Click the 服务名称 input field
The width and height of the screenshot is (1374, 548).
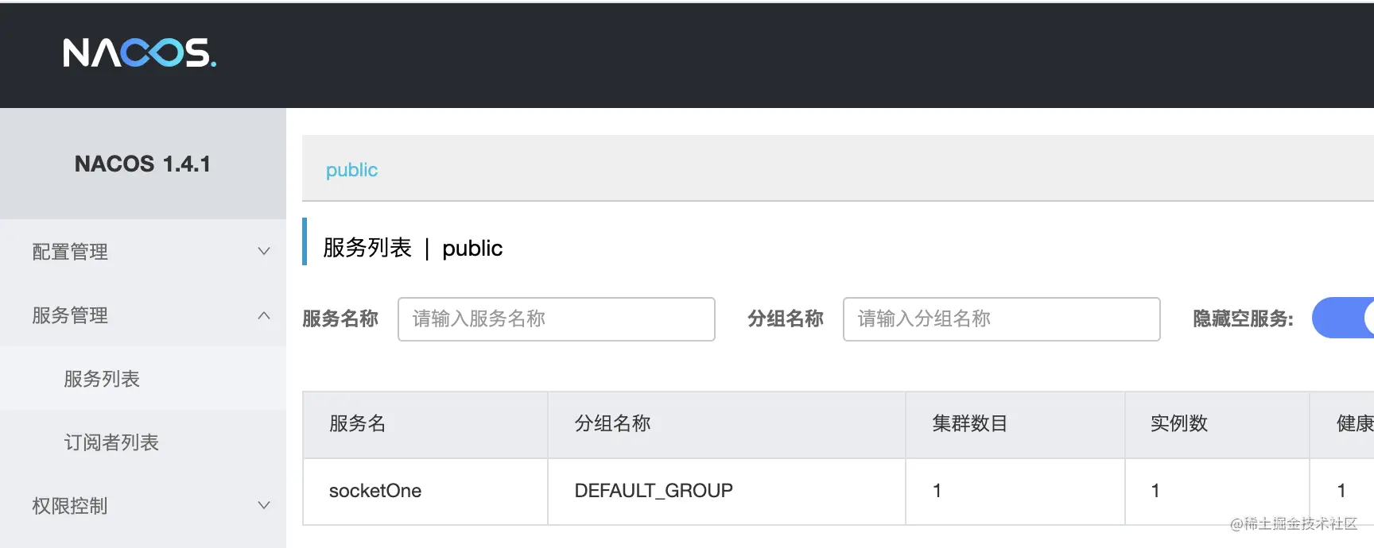(557, 318)
